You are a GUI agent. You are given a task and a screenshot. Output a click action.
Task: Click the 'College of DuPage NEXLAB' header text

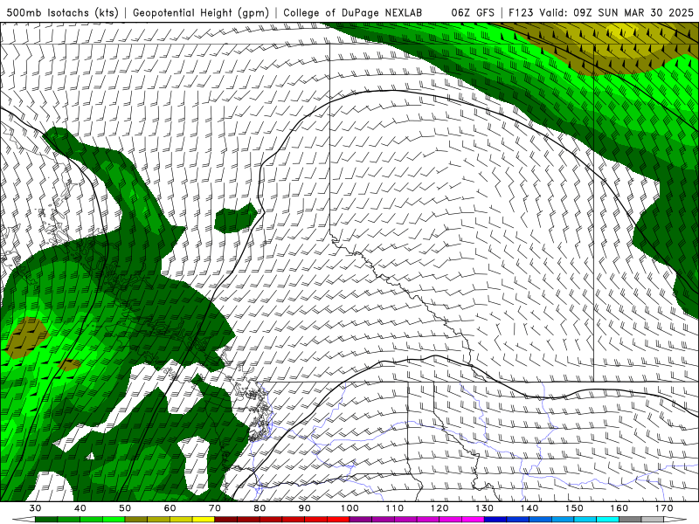click(353, 12)
